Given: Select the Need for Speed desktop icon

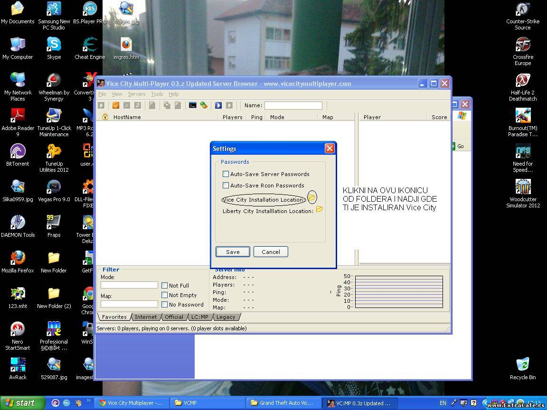Looking at the screenshot, I should click(x=523, y=158).
